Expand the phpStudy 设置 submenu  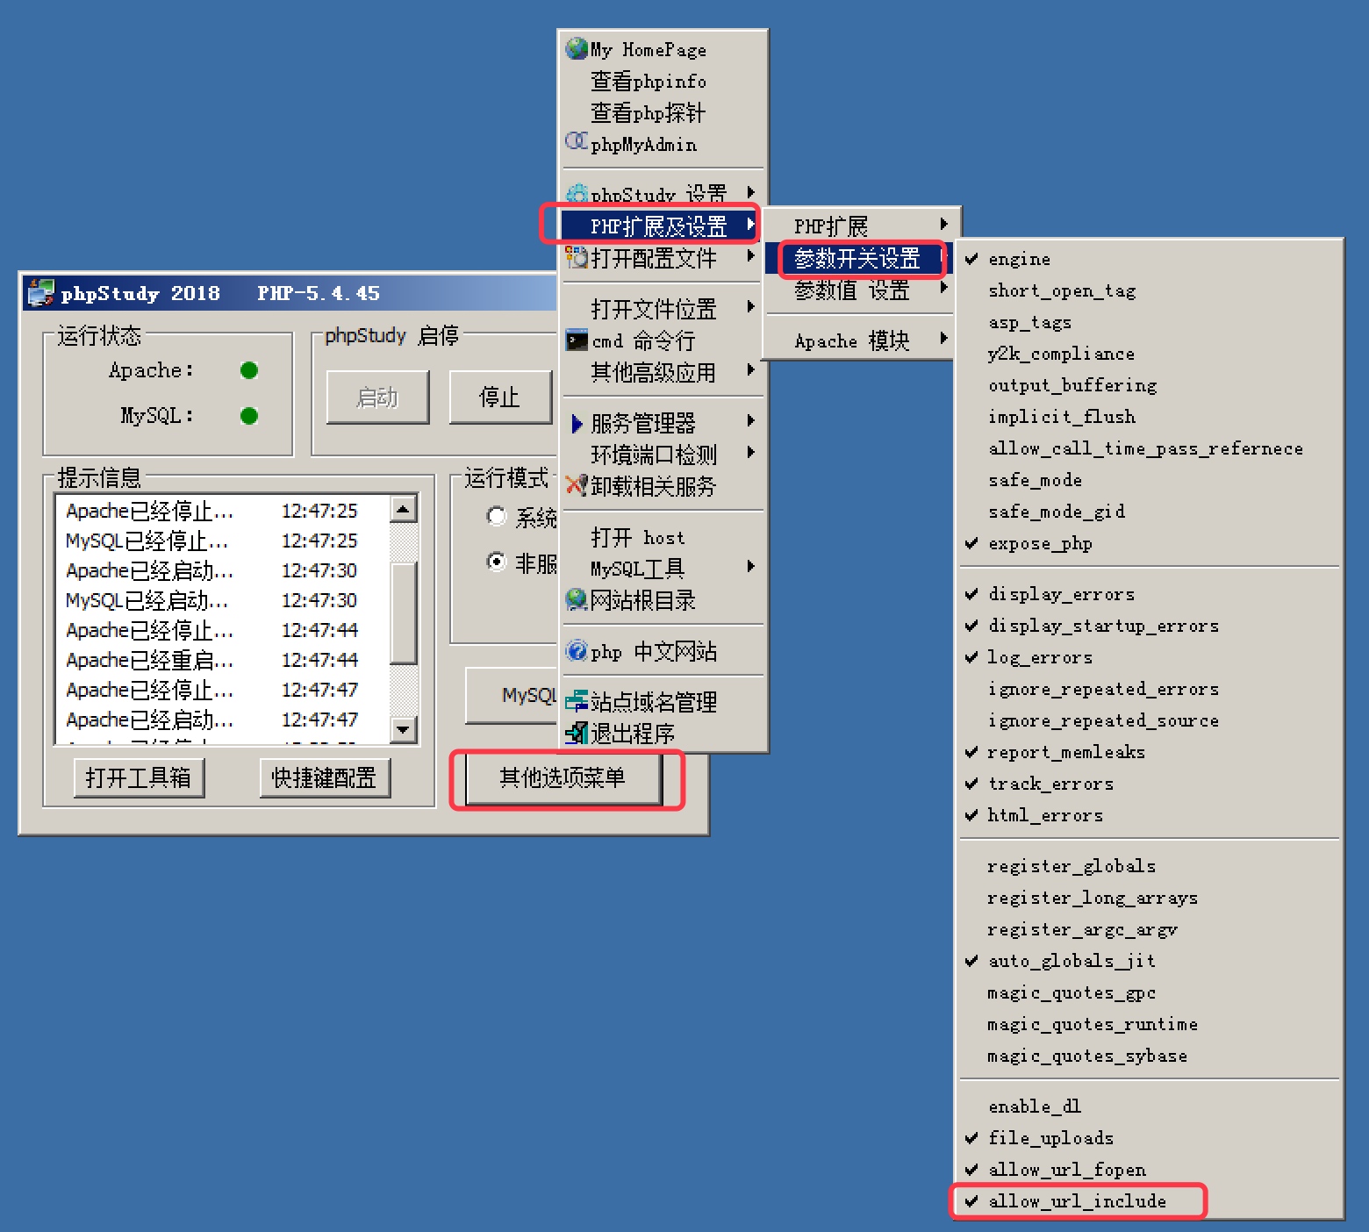click(661, 194)
